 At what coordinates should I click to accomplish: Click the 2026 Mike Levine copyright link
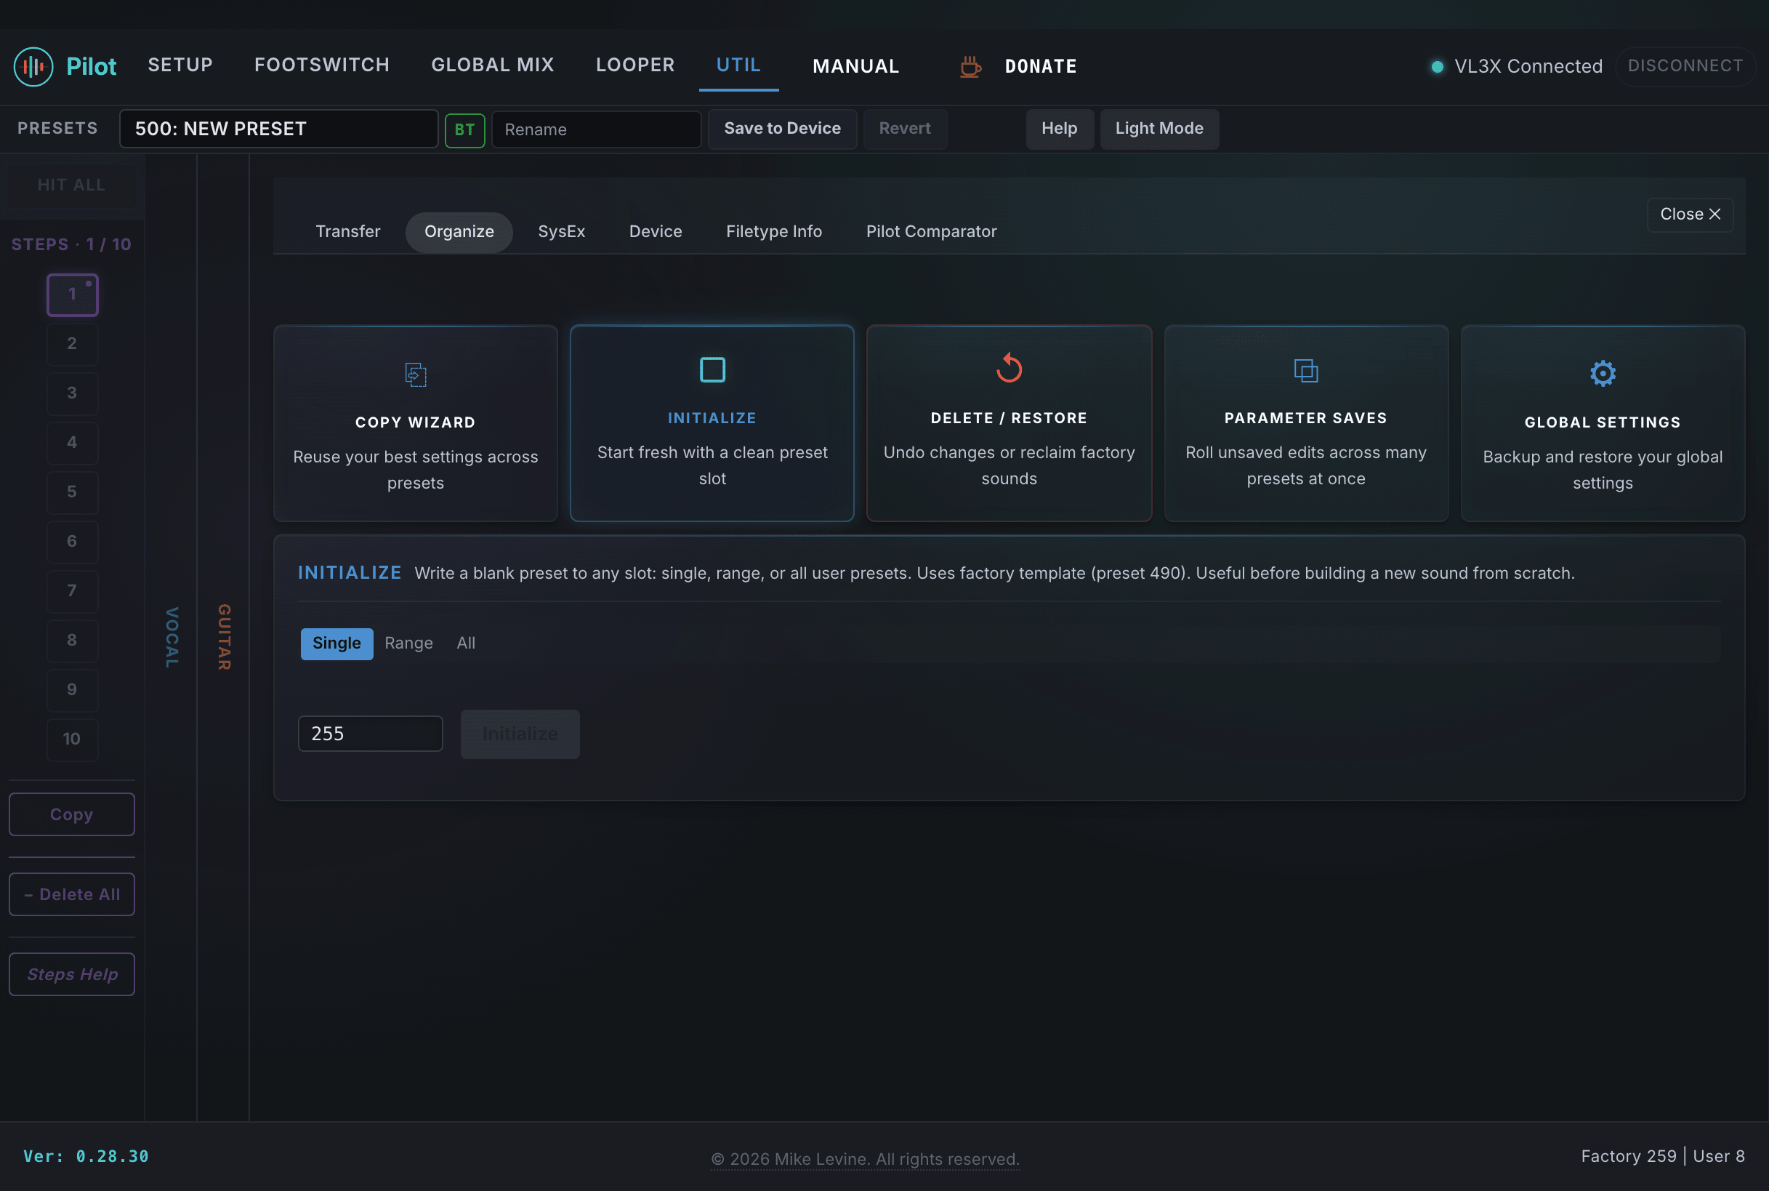tap(865, 1159)
